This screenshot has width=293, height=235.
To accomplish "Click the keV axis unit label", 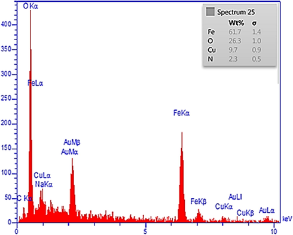I will click(x=287, y=219).
